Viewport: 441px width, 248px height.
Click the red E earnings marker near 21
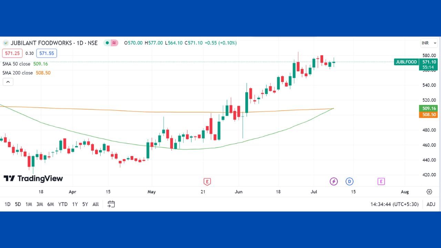(207, 182)
